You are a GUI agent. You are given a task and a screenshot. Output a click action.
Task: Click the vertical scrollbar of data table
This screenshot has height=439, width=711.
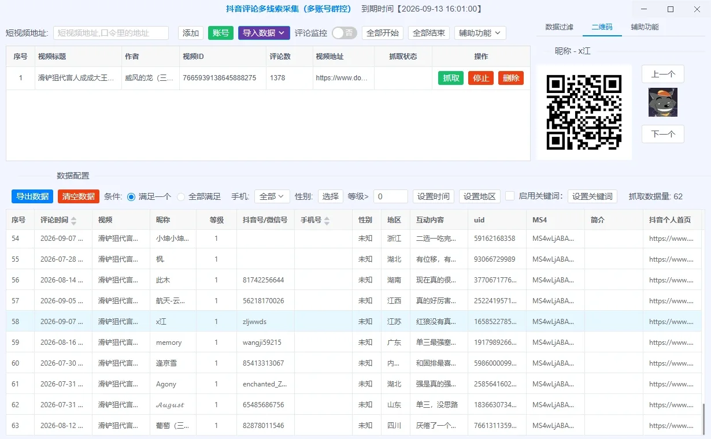[703, 418]
